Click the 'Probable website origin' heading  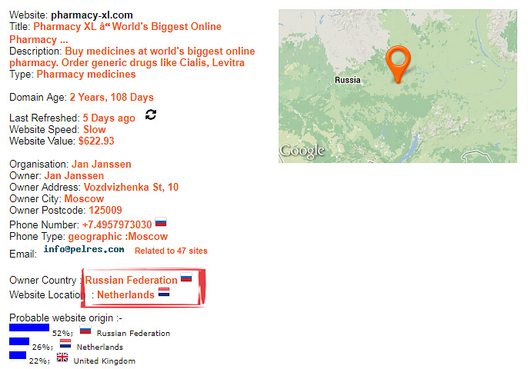[65, 317]
